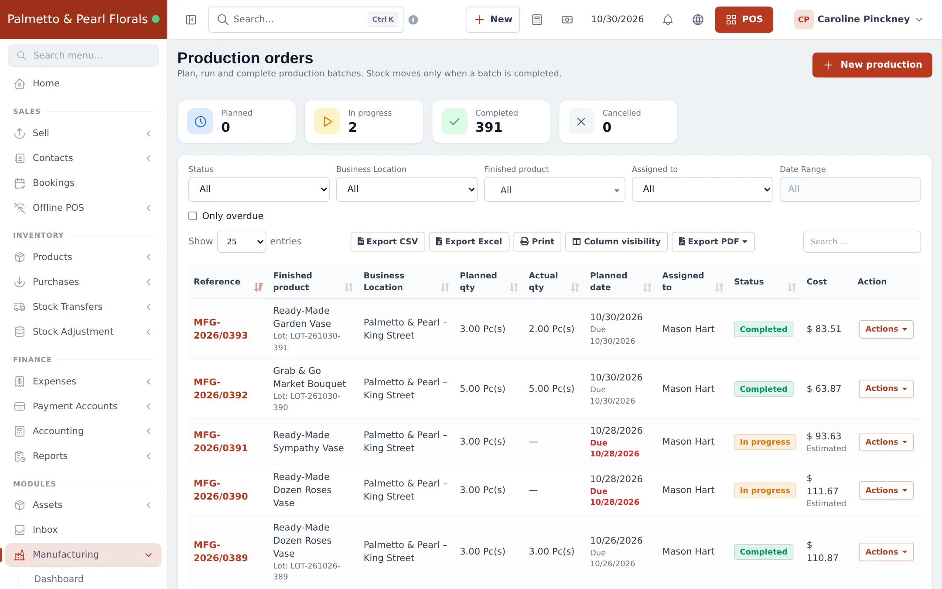This screenshot has height=589, width=942.
Task: Expand the Sell menu
Action: point(83,133)
